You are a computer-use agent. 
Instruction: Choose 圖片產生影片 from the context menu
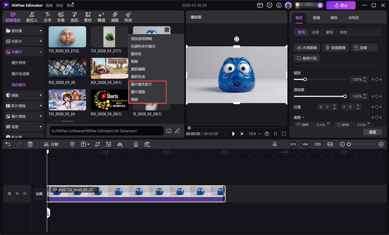(x=141, y=84)
